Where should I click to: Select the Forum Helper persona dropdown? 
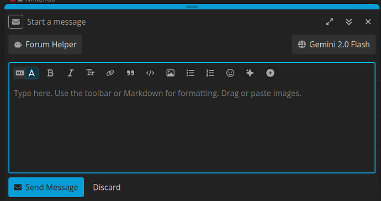click(45, 45)
